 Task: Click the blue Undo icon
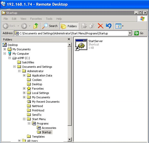(x=109, y=26)
